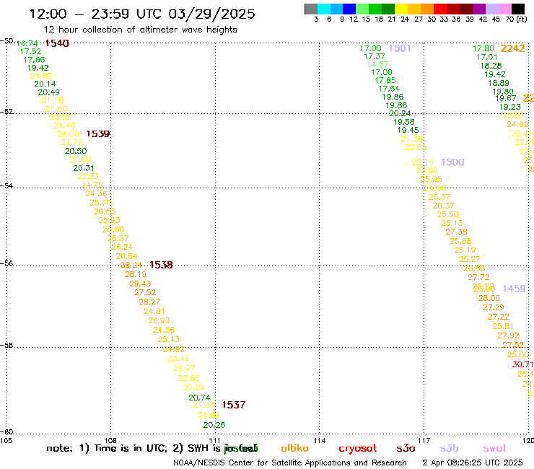Image resolution: width=534 pixels, height=469 pixels.
Task: Select the 1539 time label
Action: [x=98, y=134]
